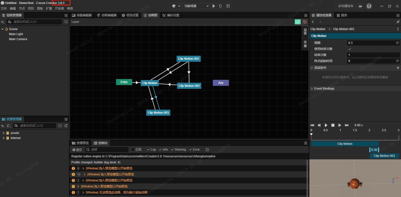The image size is (401, 197).
Task: Open the 文件 menu
Action: pyautogui.click(x=4, y=9)
